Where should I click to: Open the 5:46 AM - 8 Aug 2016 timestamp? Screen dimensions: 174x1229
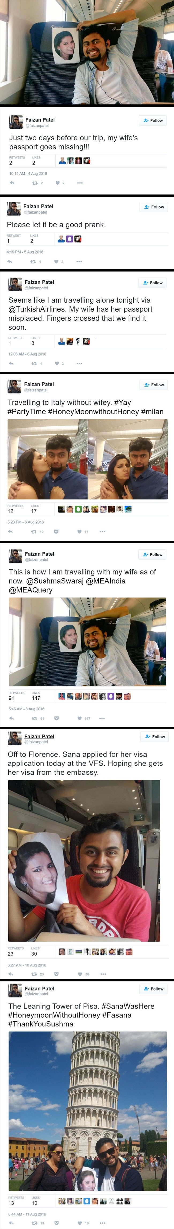pos(26,709)
